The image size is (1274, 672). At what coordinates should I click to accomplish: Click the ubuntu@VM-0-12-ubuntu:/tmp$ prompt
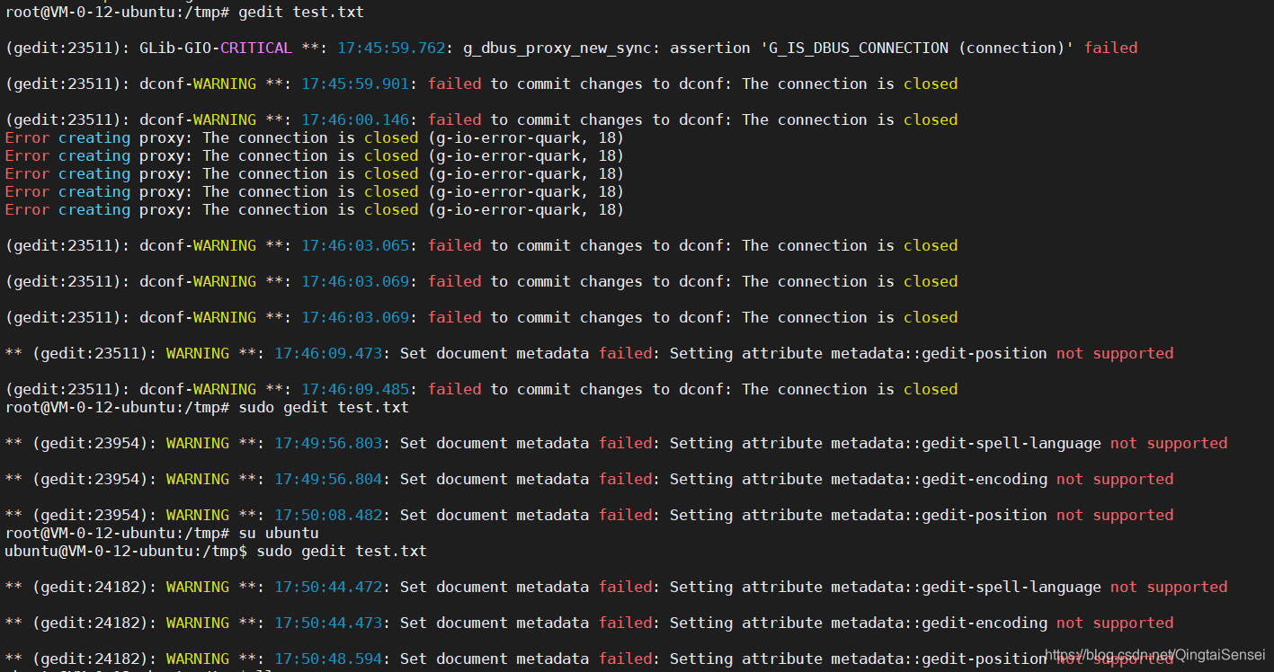coord(126,551)
